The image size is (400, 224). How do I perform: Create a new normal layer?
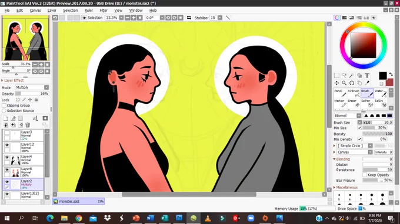[x=6, y=118]
